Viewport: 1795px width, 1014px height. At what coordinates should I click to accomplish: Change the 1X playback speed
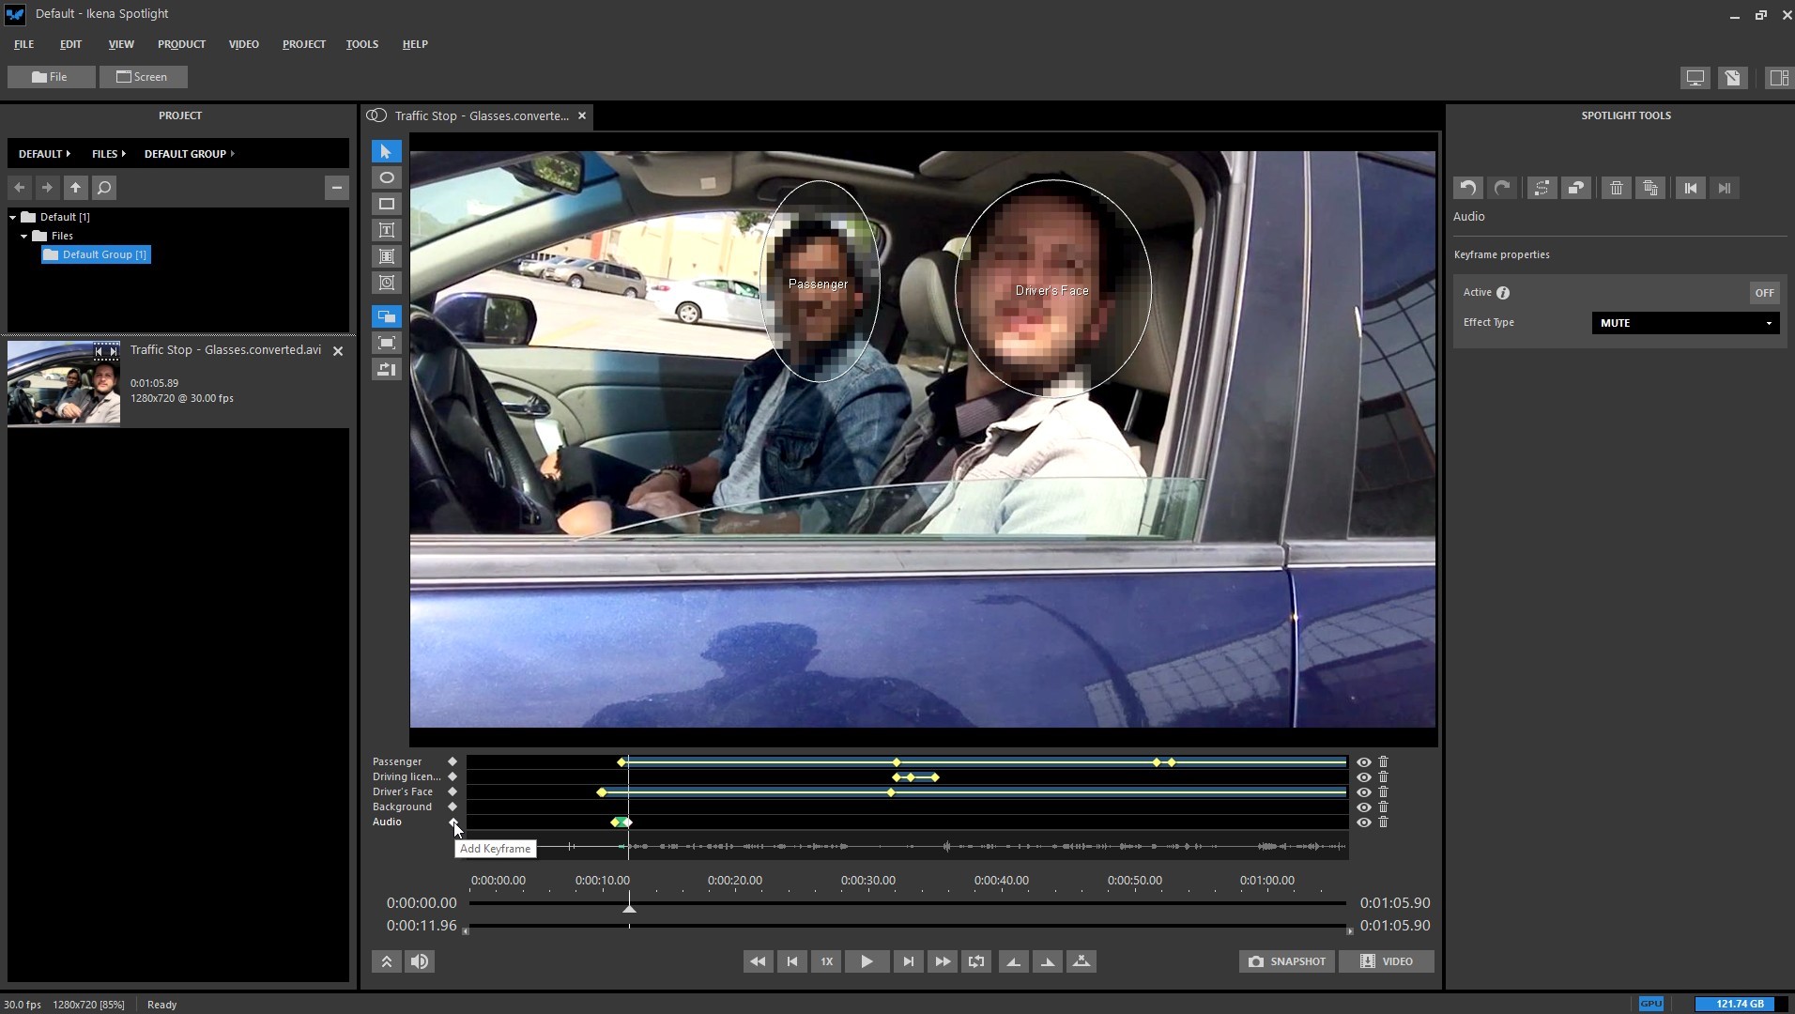[x=826, y=961]
